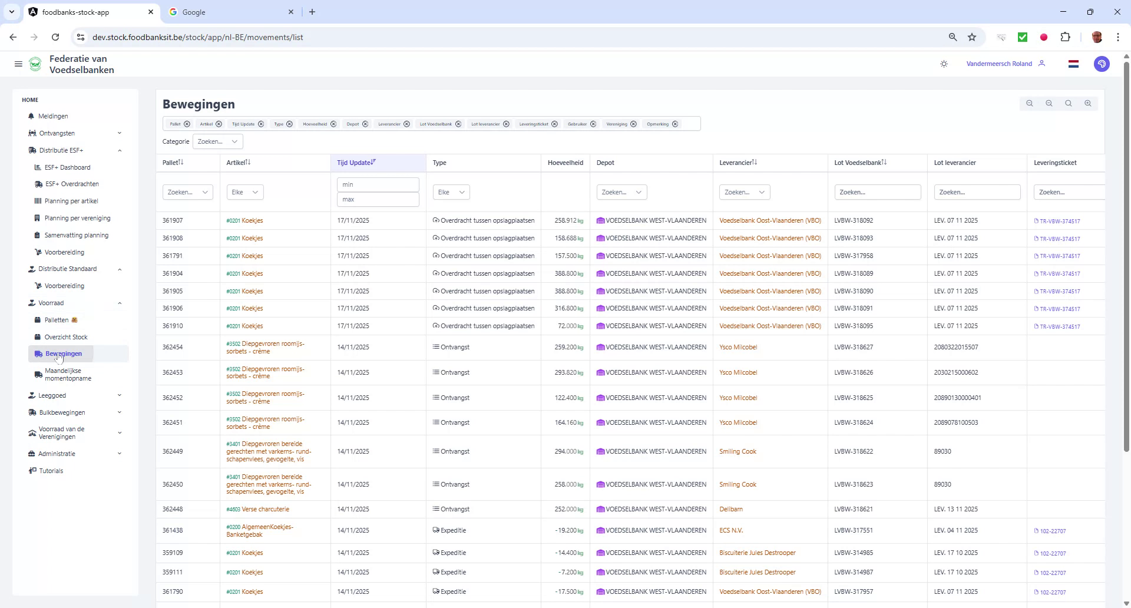The height and width of the screenshot is (608, 1131).
Task: Click the Federatie van Voedselbanken logo
Action: click(35, 64)
